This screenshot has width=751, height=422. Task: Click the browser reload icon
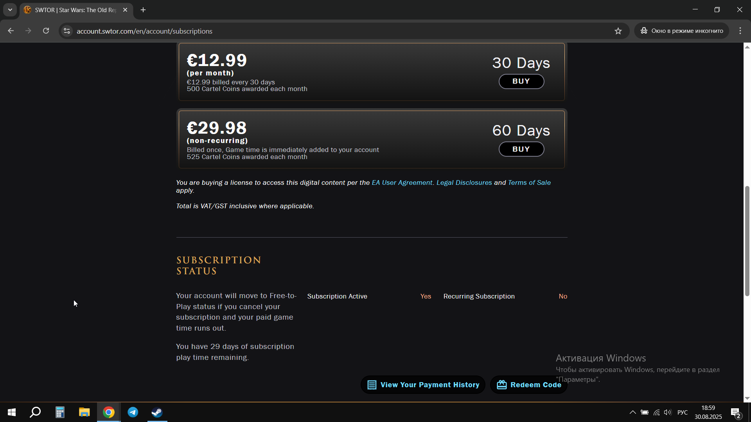46,31
